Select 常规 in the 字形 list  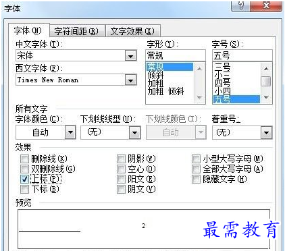pos(170,67)
